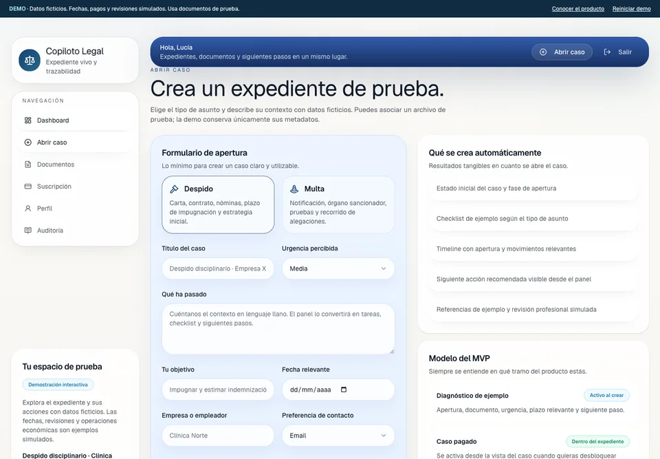Open Auditoría navigation item
The height and width of the screenshot is (459, 660).
[76, 230]
